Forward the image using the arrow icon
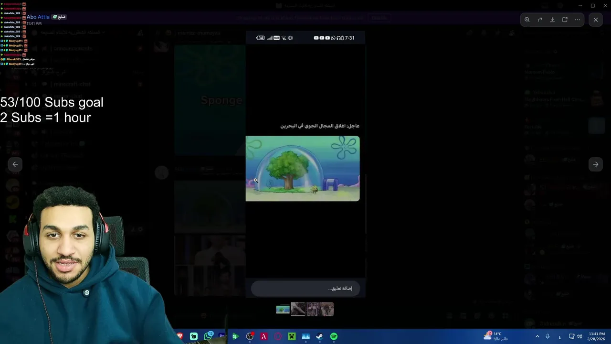The image size is (611, 344). (540, 20)
